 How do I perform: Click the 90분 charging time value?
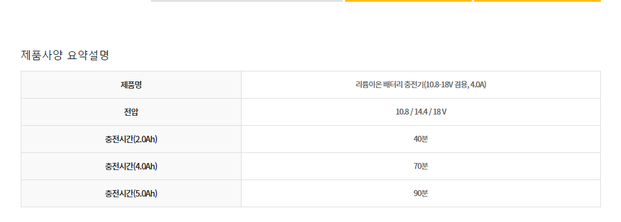click(420, 194)
